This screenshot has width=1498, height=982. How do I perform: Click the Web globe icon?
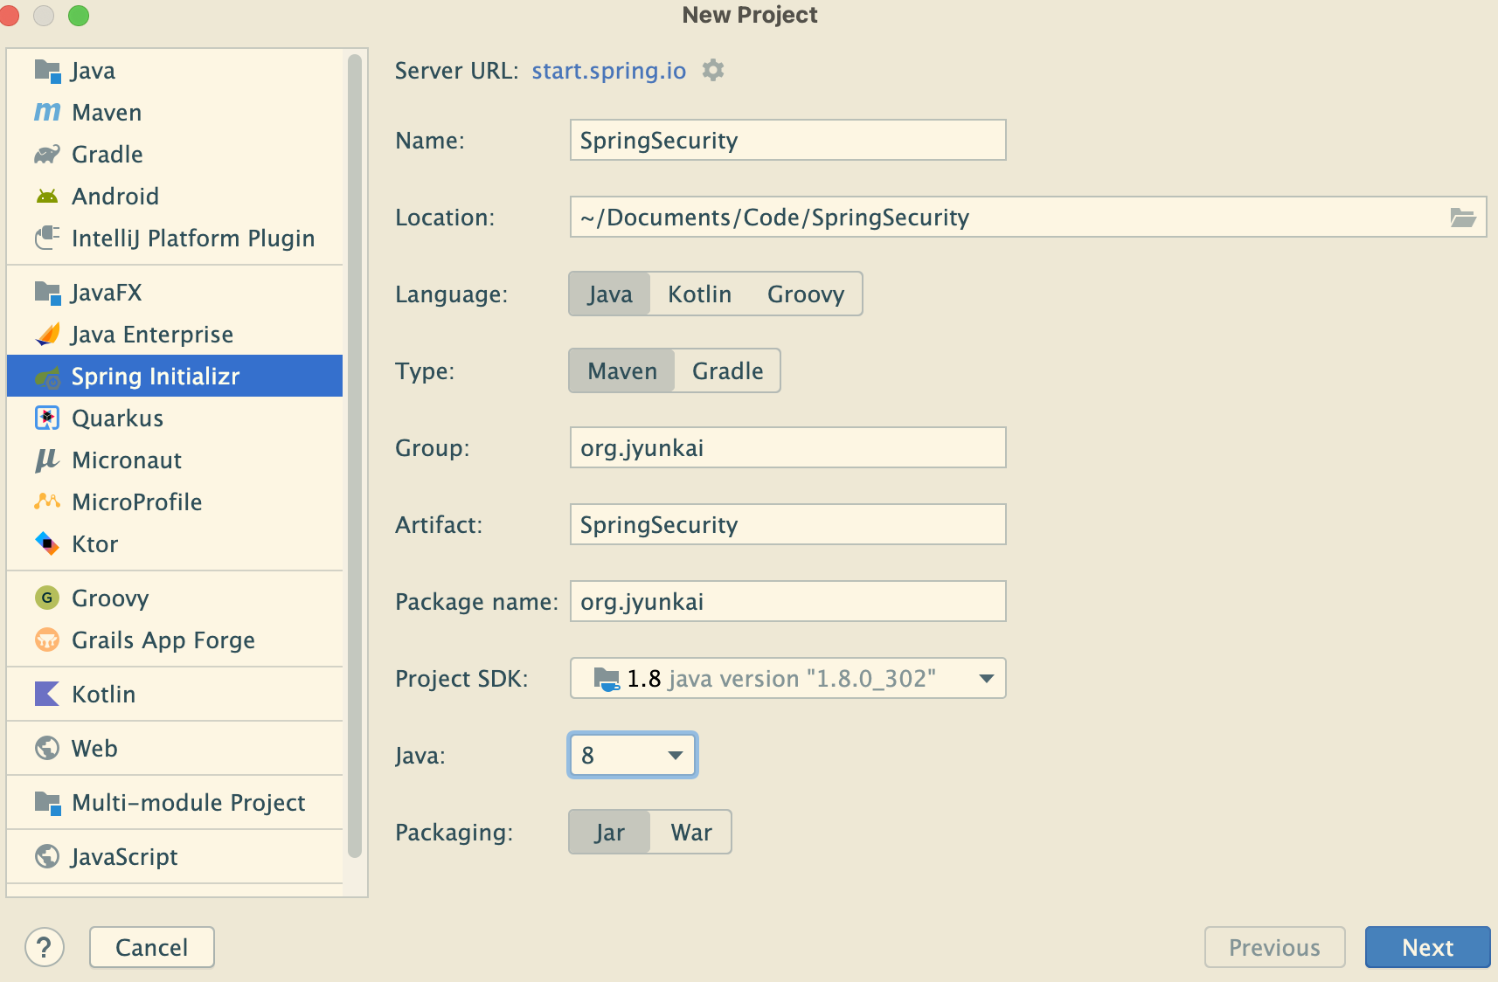pos(47,749)
